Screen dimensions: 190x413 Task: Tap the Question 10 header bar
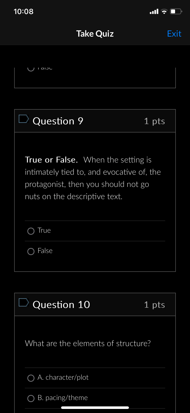pyautogui.click(x=95, y=304)
